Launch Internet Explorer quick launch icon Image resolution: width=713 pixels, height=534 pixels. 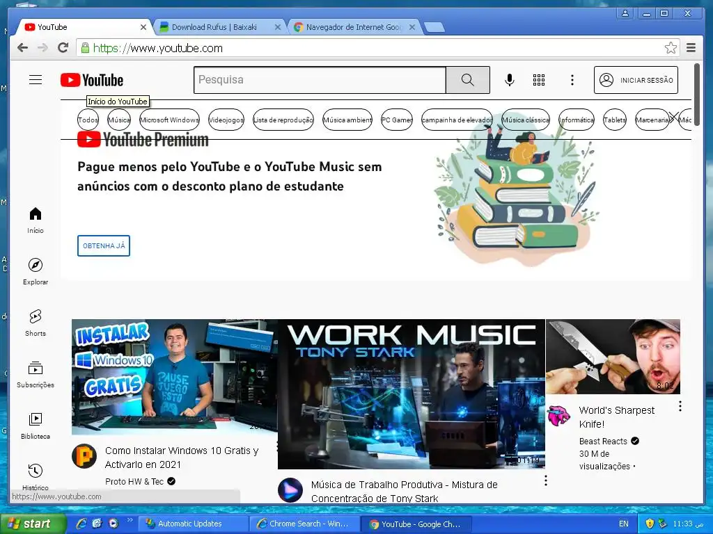coord(81,524)
